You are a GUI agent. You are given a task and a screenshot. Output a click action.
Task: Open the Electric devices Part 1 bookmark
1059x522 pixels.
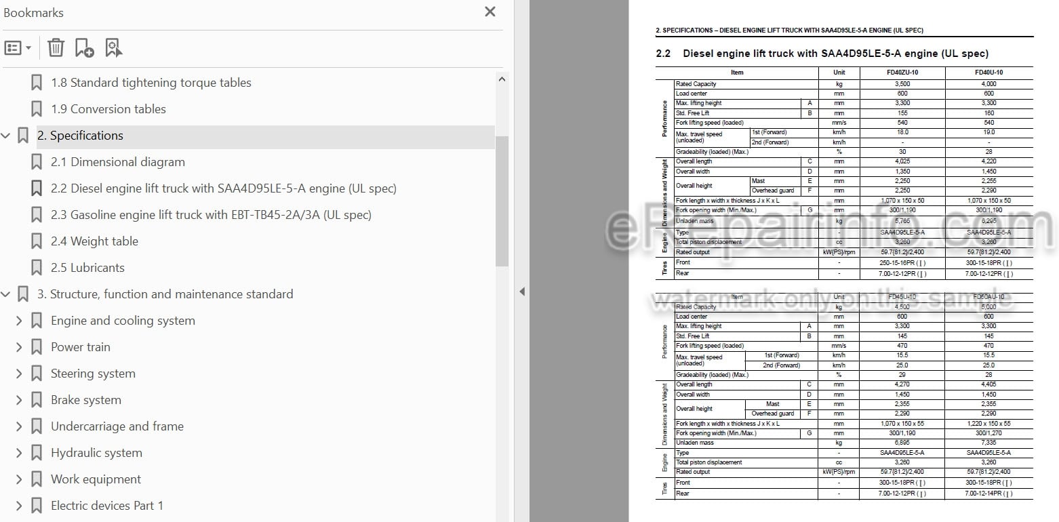tap(107, 506)
